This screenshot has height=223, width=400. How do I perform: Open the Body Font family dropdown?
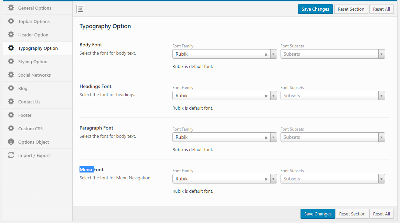tap(273, 54)
